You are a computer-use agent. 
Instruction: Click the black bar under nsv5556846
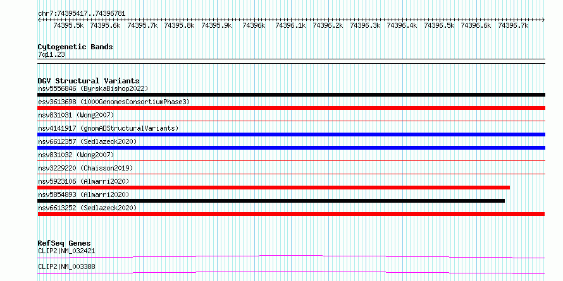click(291, 95)
